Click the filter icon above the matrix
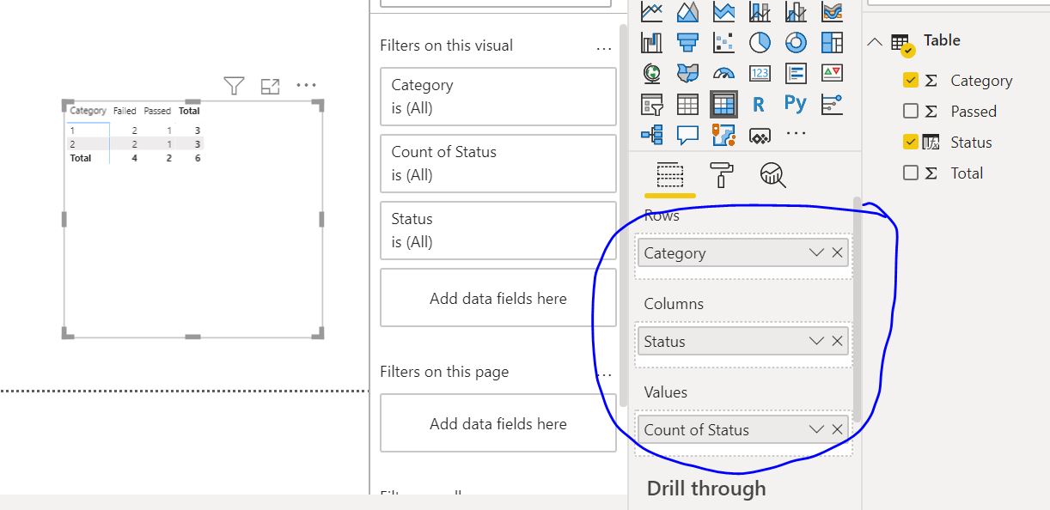The height and width of the screenshot is (510, 1050). coord(234,85)
